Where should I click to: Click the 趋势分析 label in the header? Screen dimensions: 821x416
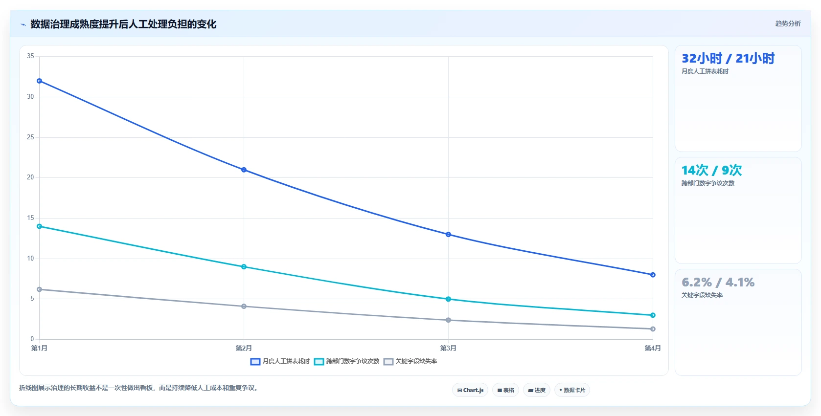click(788, 23)
